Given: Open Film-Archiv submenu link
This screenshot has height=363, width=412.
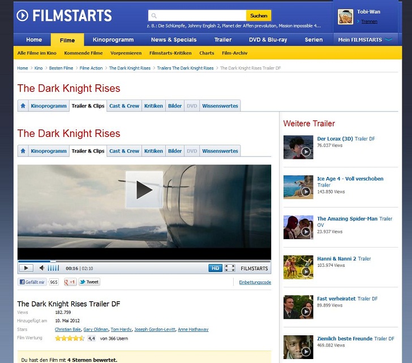Looking at the screenshot, I should pos(234,53).
